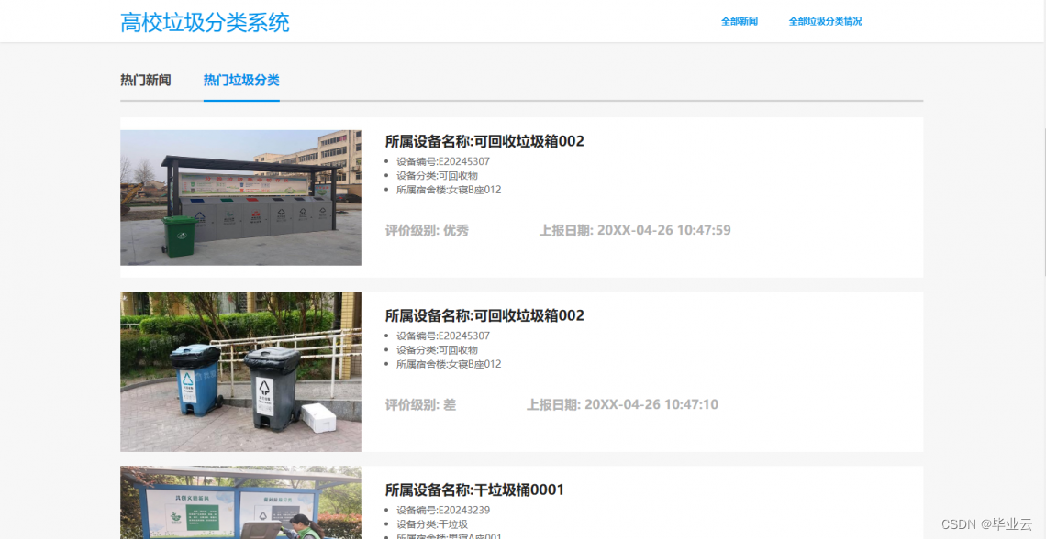1046x539 pixels.
Task: Open the 高校垃圾分类系统 site title
Action: [x=205, y=22]
